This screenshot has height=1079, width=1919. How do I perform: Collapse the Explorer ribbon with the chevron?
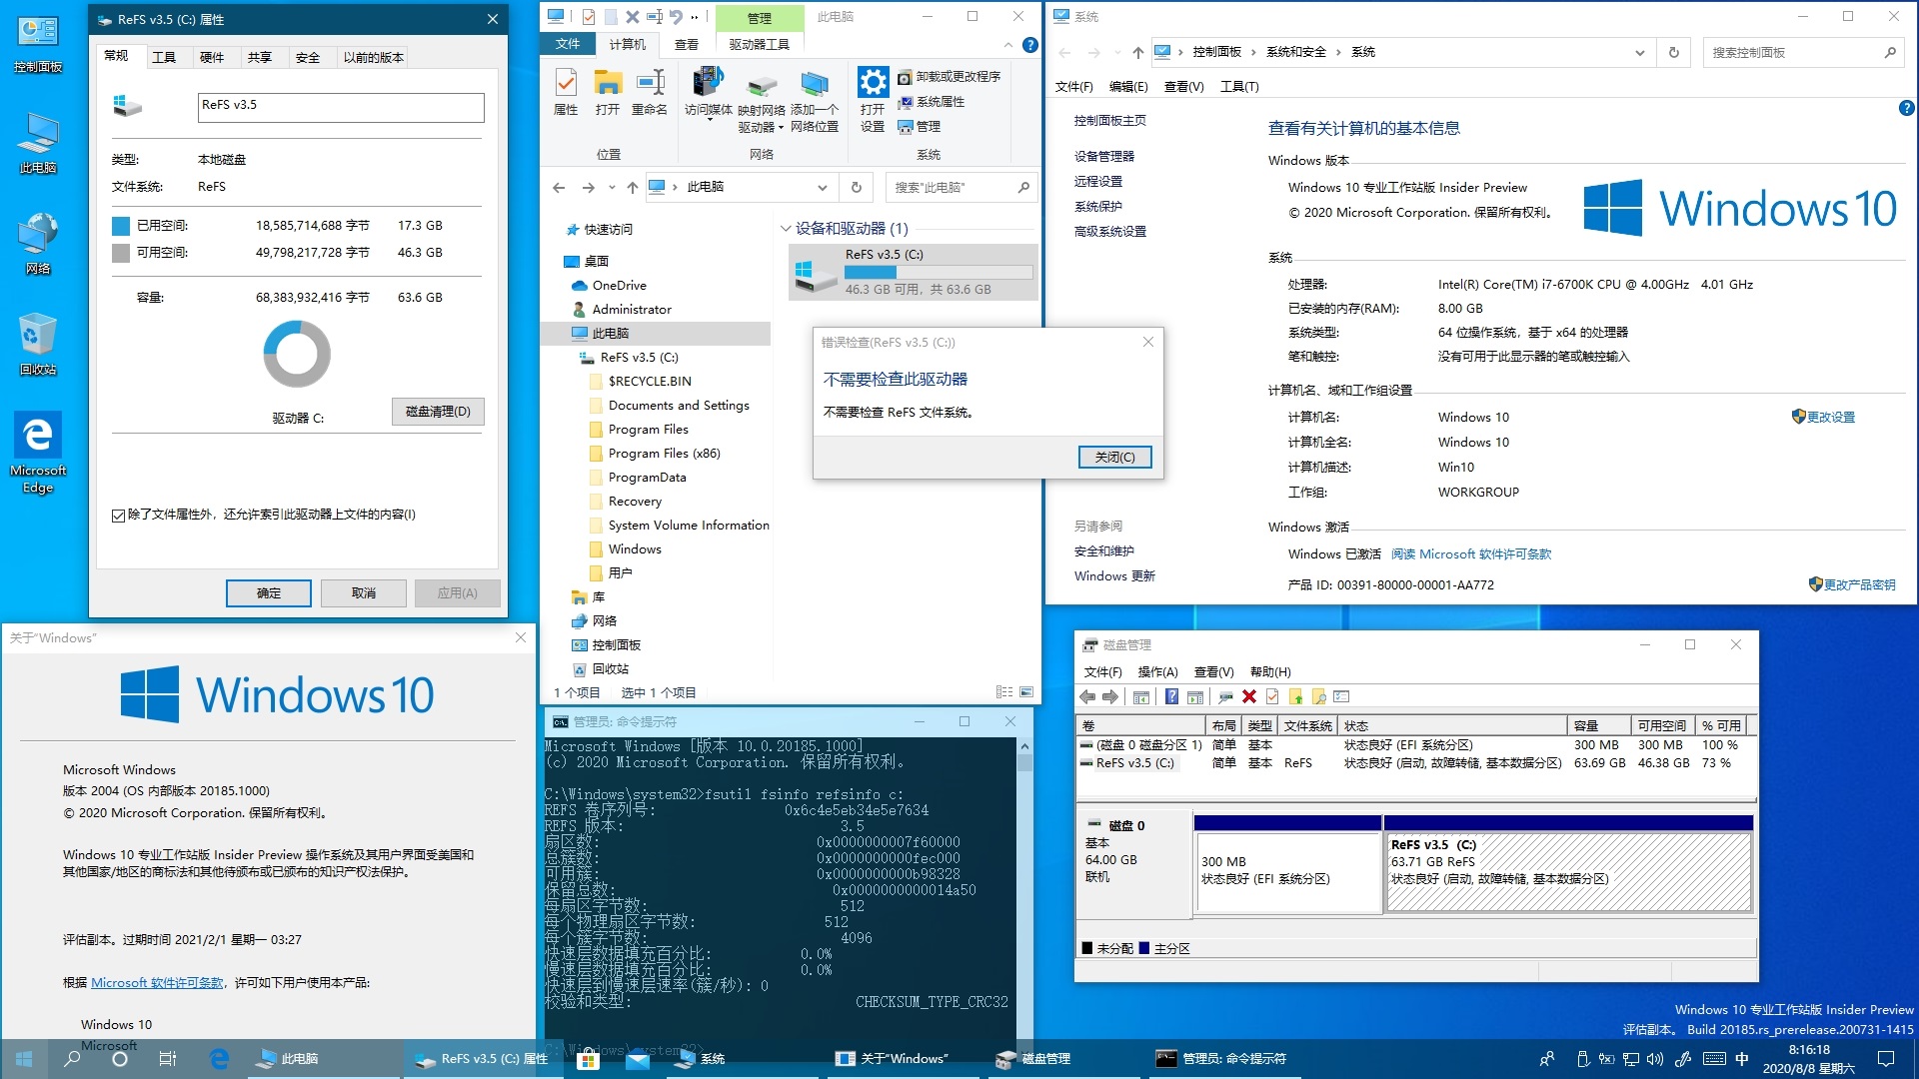[1007, 45]
